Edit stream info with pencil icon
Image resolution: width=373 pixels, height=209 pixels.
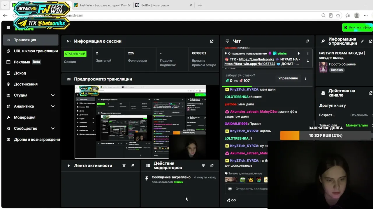click(x=362, y=41)
